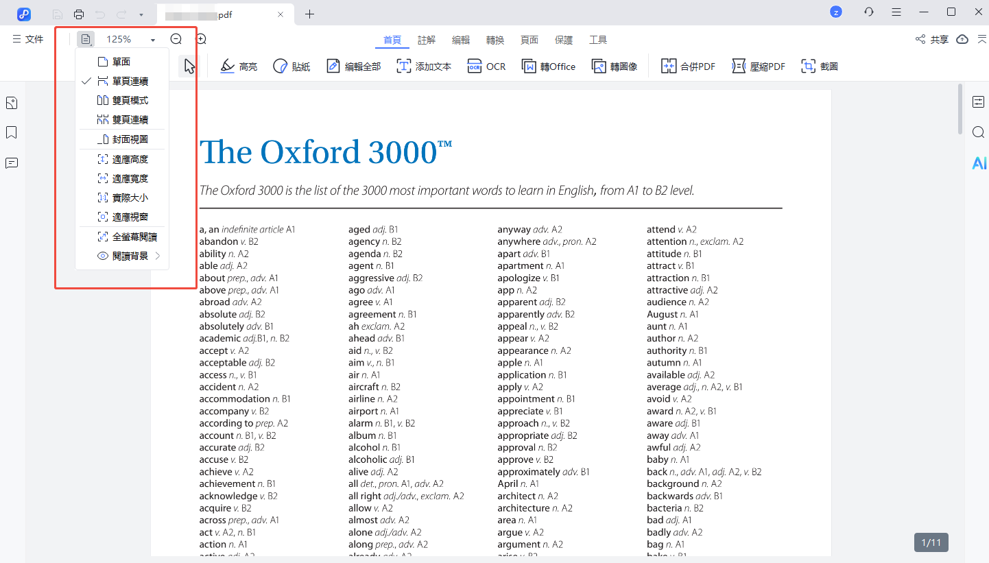Select the arrow pointer selection tool

tap(189, 66)
